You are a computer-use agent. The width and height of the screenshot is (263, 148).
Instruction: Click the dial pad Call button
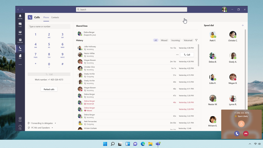[49, 74]
